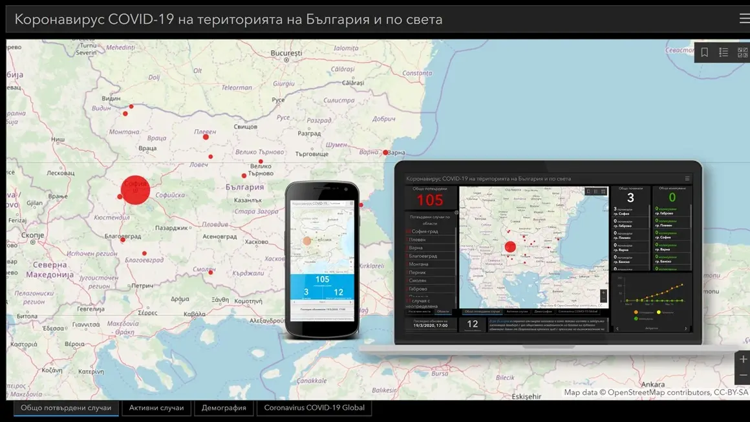Image resolution: width=750 pixels, height=422 pixels.
Task: Open bookmarks on the main map
Action: tap(705, 52)
